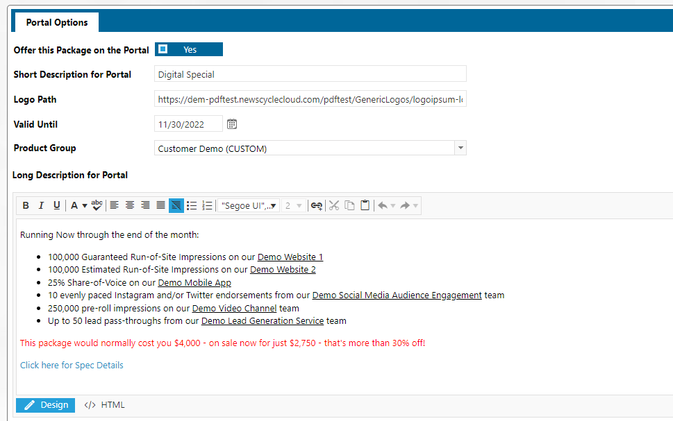673x421 pixels.
Task: Run the spell check tool
Action: 97,205
